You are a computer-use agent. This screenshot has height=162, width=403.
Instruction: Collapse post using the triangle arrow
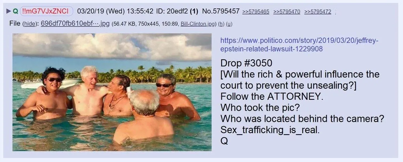tap(9, 12)
